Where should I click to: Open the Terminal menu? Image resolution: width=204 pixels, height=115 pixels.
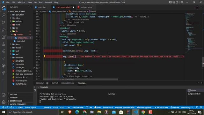(x=48, y=2)
